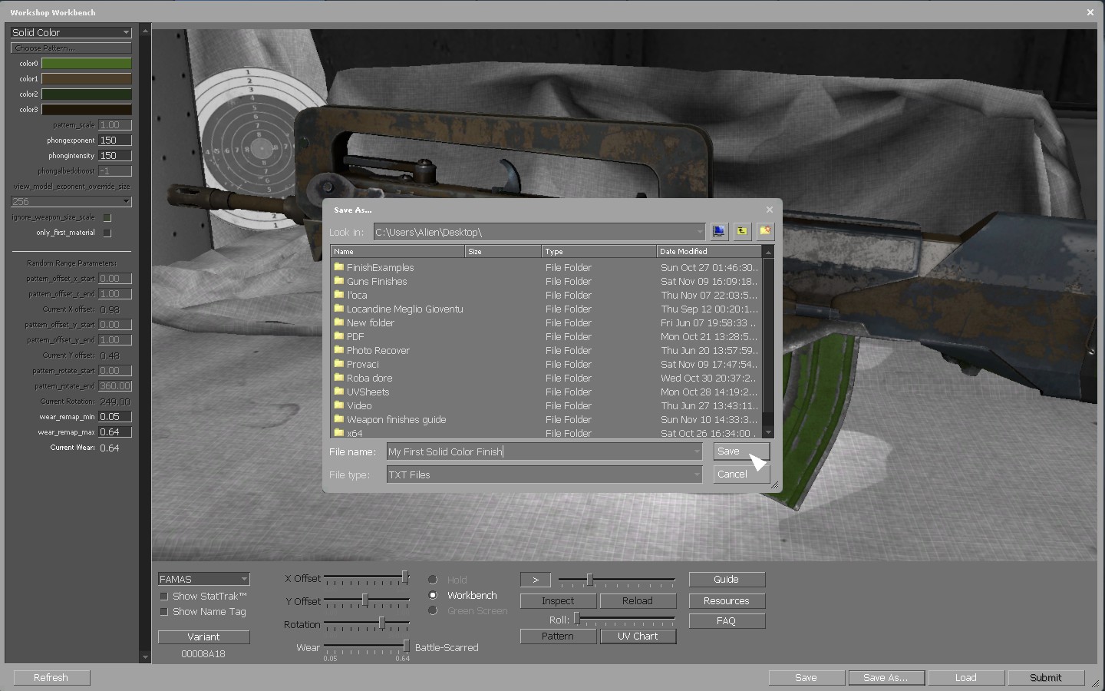Select the Roba dore folder icon
Screen dimensions: 1105x691
[338, 378]
